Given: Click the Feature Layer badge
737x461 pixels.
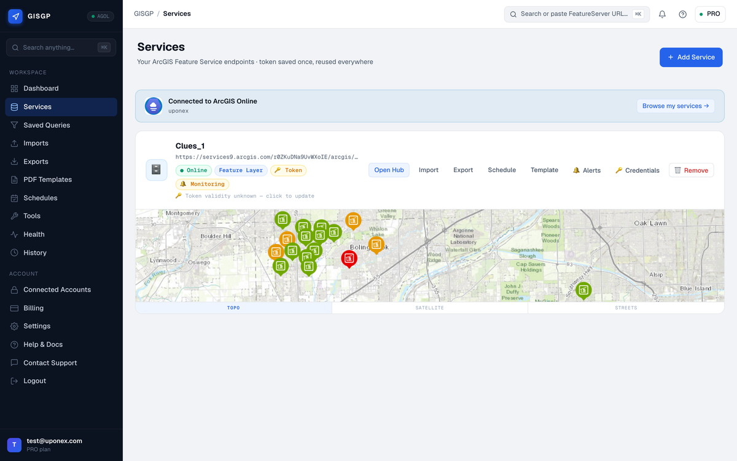Looking at the screenshot, I should [x=241, y=170].
